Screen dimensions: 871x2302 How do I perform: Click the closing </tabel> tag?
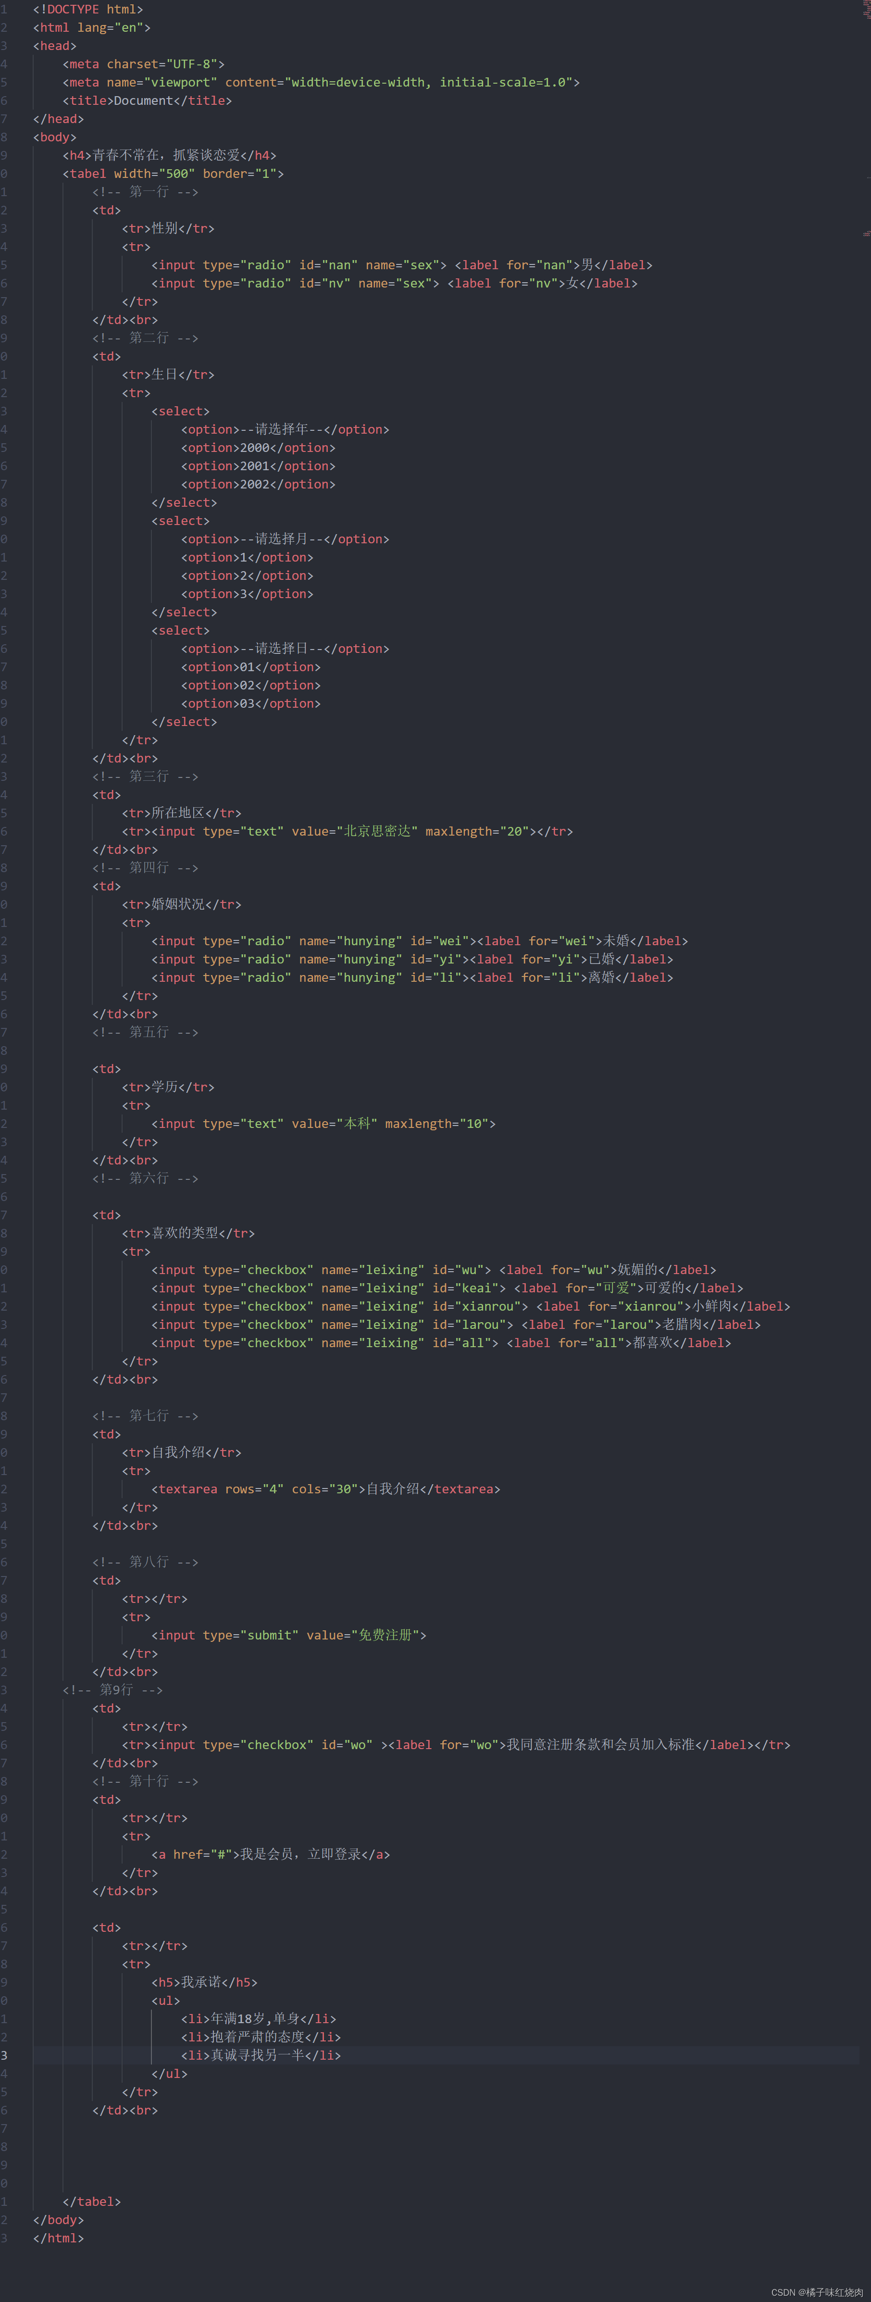[91, 2202]
